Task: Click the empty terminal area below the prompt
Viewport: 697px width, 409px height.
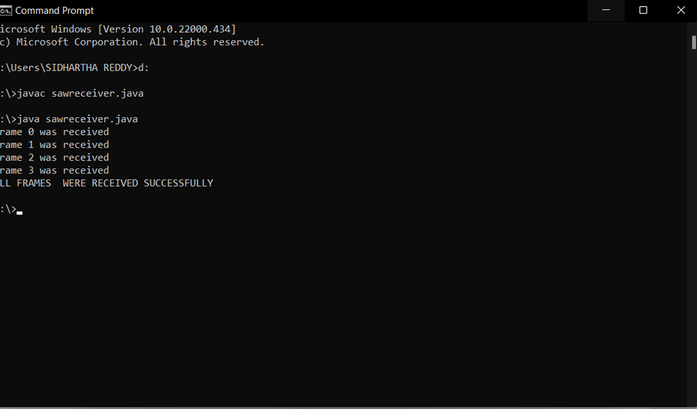Action: click(x=315, y=302)
